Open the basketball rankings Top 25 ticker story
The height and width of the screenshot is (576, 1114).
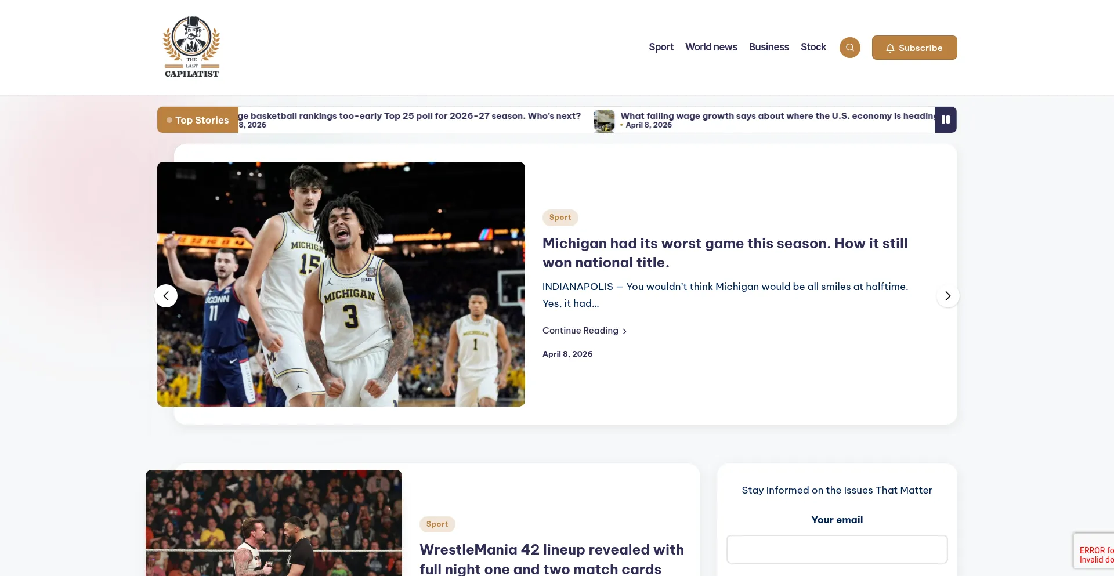(x=410, y=116)
